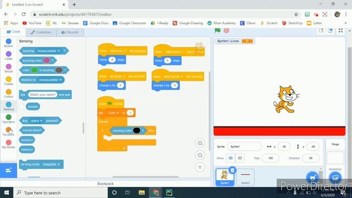352x198 pixels.
Task: Open the key space pressed dropdown
Action: (36, 121)
